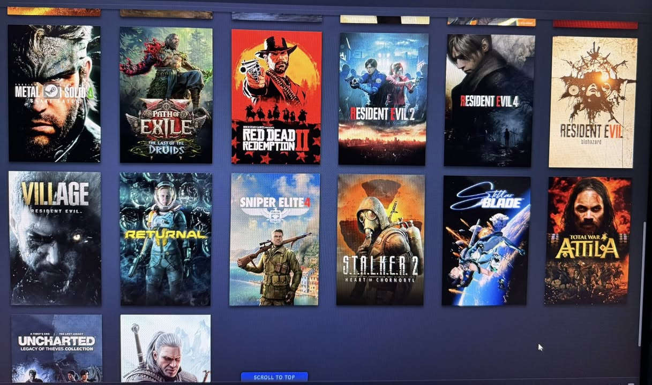
Task: Click the Steam logo on the Snake Eater cover
Action: 52,89
